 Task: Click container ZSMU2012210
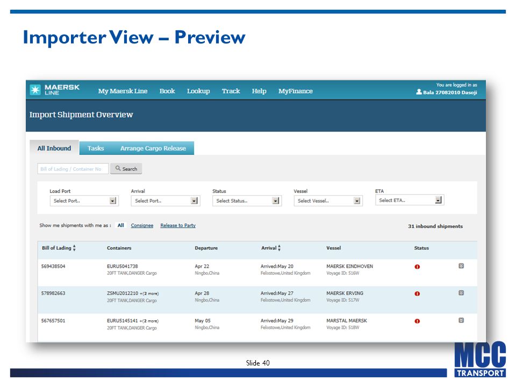point(123,293)
